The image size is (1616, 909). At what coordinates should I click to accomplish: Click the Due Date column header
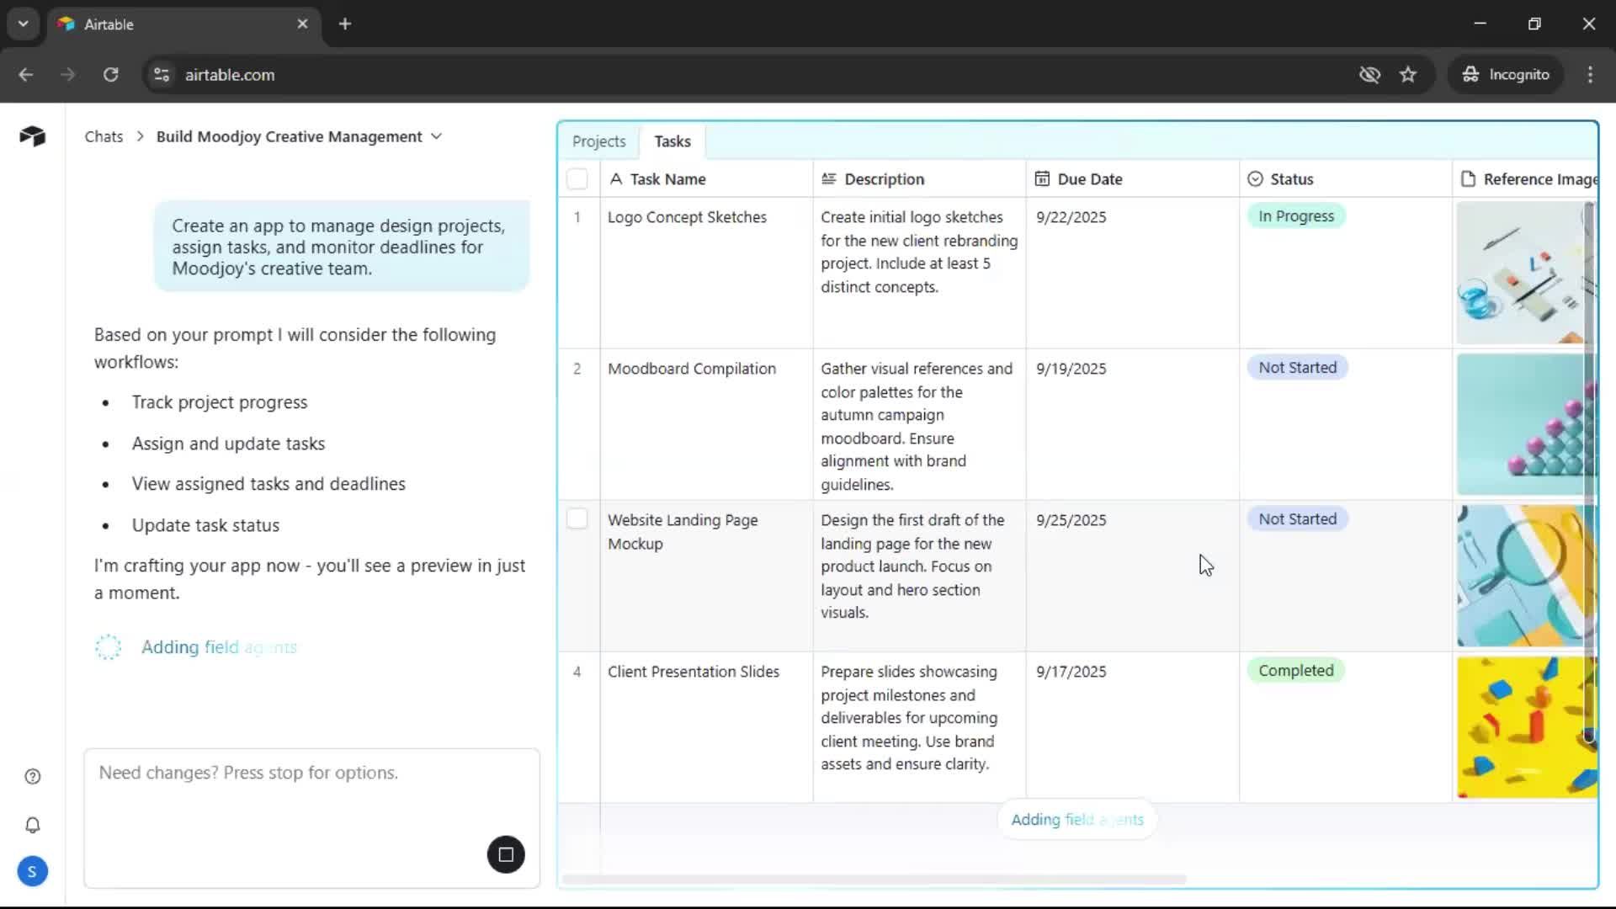click(1132, 178)
